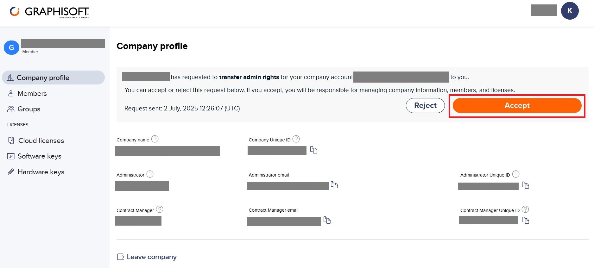
Task: Click the Leave company link
Action: tap(151, 257)
